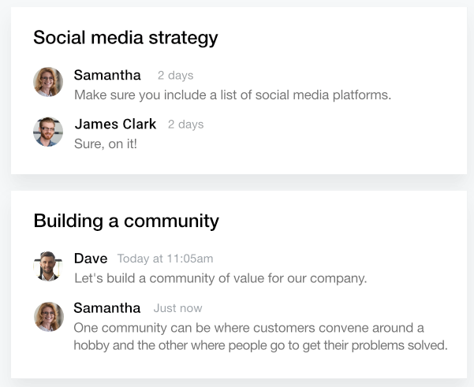The image size is (474, 387).
Task: Open the Social media strategy thread title
Action: tap(125, 37)
